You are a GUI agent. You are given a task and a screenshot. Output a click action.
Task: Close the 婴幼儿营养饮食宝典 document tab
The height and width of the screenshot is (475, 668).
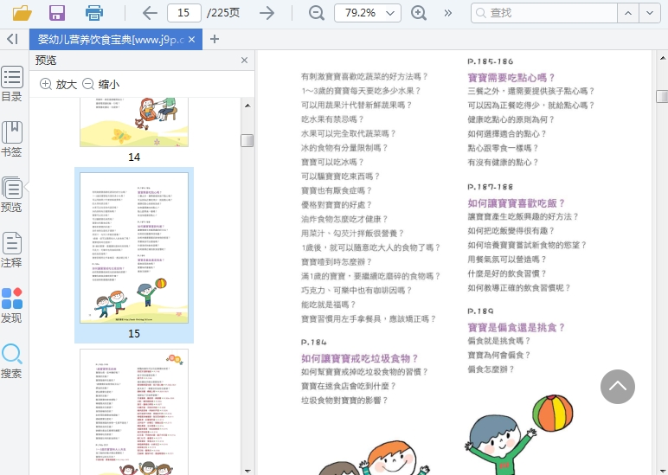click(x=192, y=39)
